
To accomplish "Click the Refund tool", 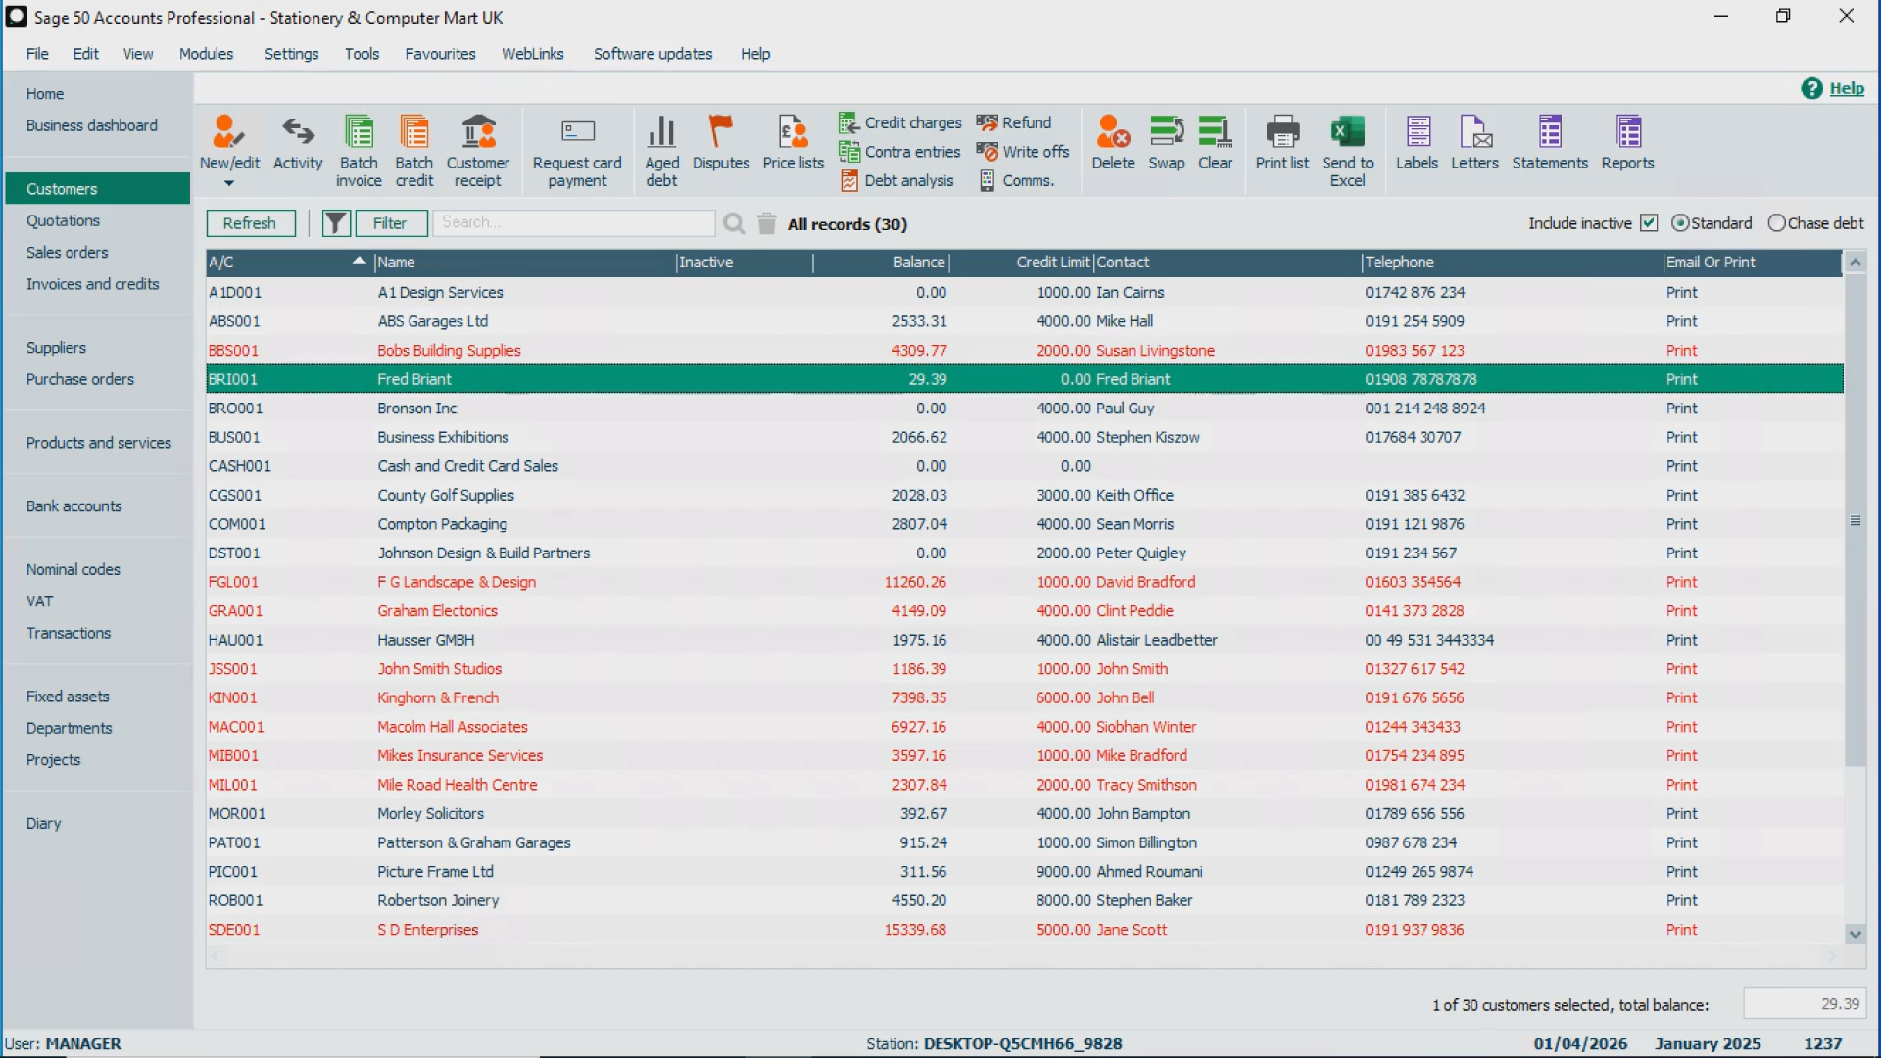I will [x=1014, y=122].
